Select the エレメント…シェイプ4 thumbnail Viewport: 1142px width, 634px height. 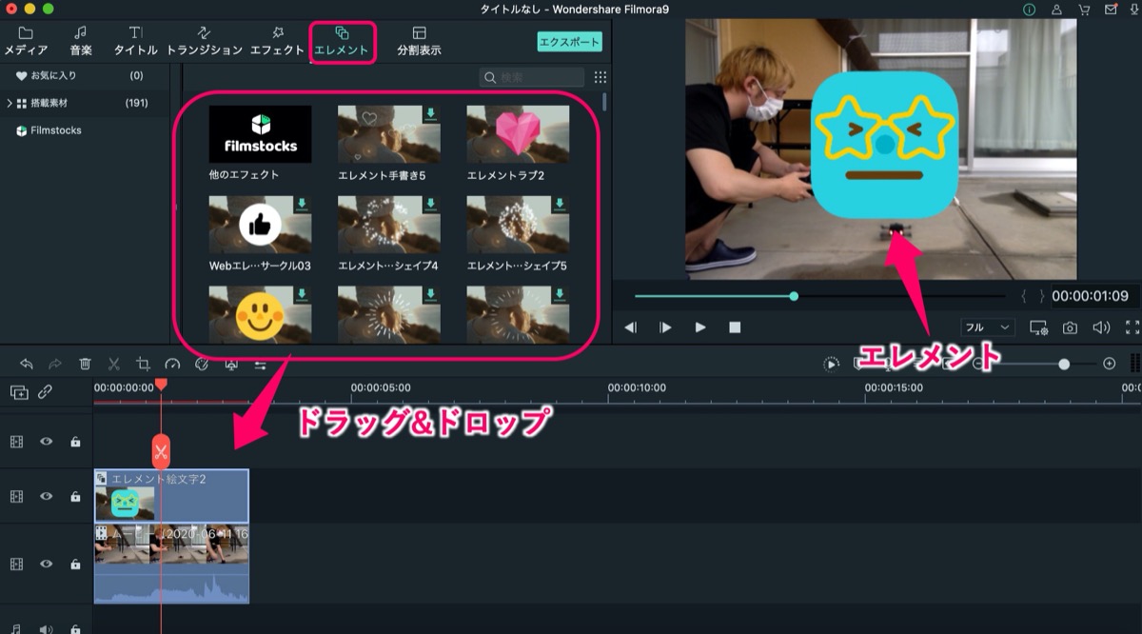pos(389,225)
